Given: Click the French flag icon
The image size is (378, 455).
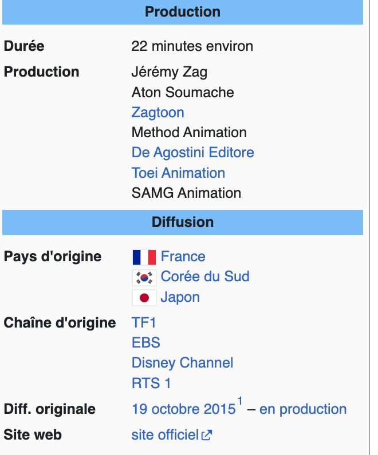Looking at the screenshot, I should click(x=144, y=257).
